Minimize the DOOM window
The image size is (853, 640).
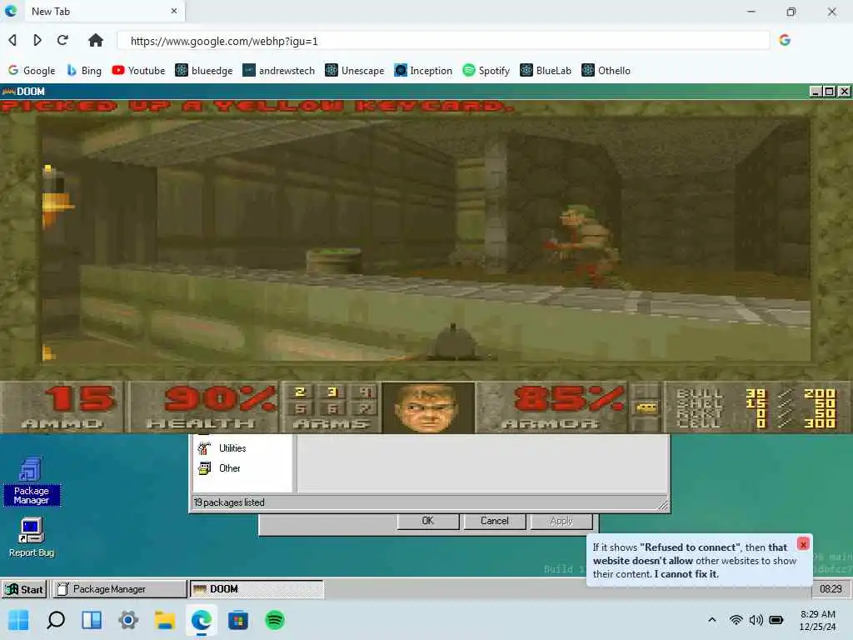[815, 92]
